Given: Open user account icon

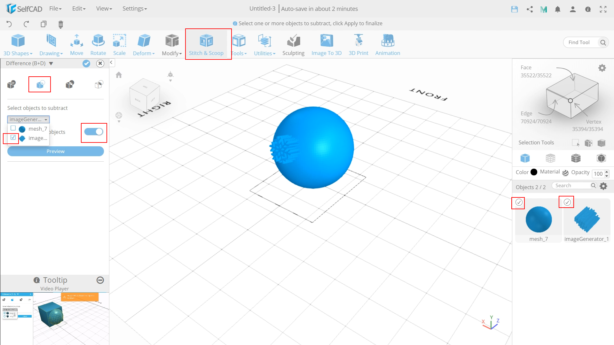Looking at the screenshot, I should click(573, 9).
